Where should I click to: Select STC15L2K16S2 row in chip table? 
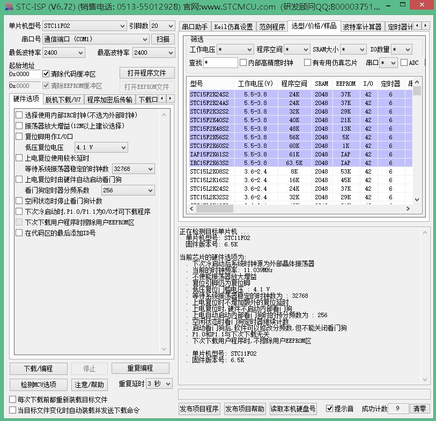pyautogui.click(x=300, y=180)
